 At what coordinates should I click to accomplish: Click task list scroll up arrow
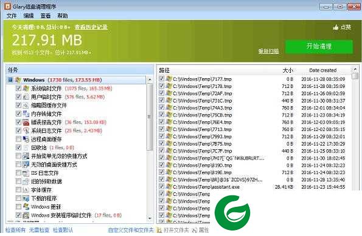[x=150, y=79]
